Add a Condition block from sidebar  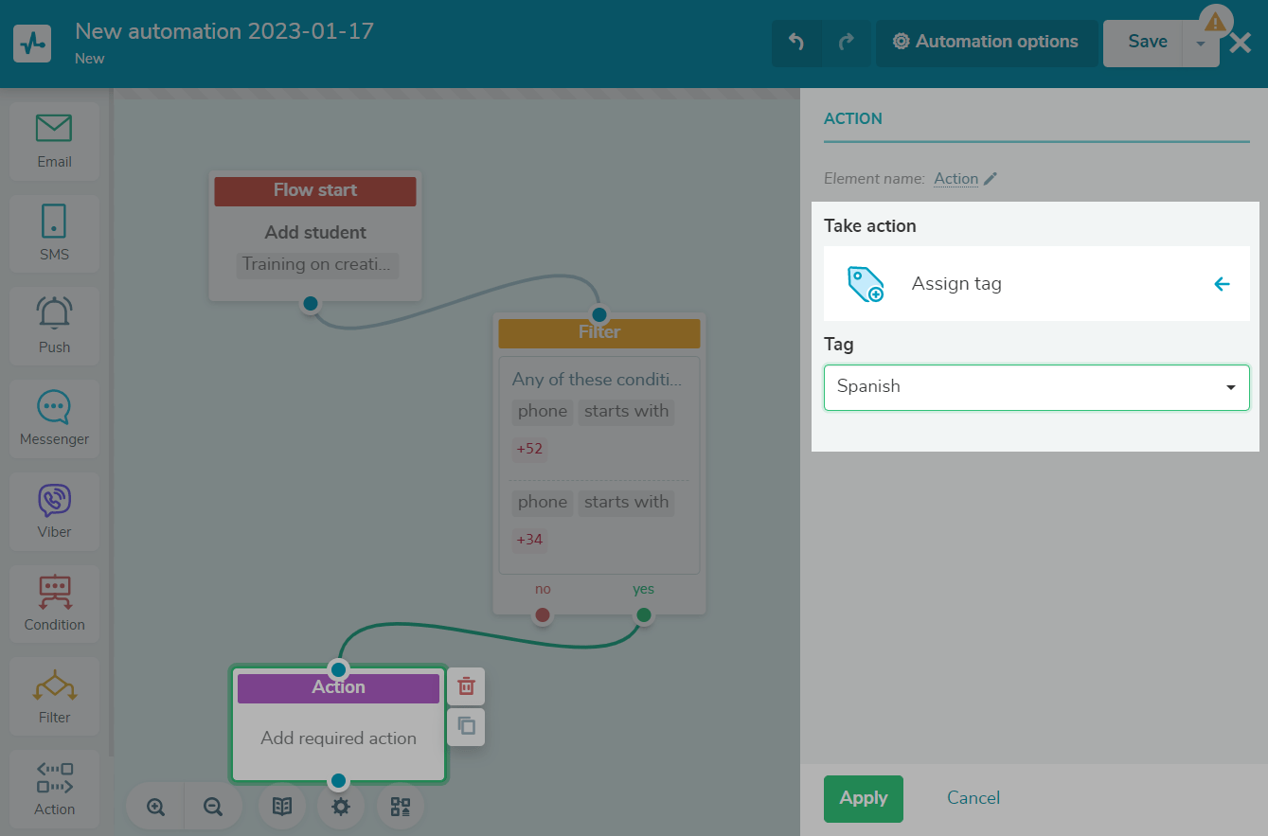tap(54, 603)
